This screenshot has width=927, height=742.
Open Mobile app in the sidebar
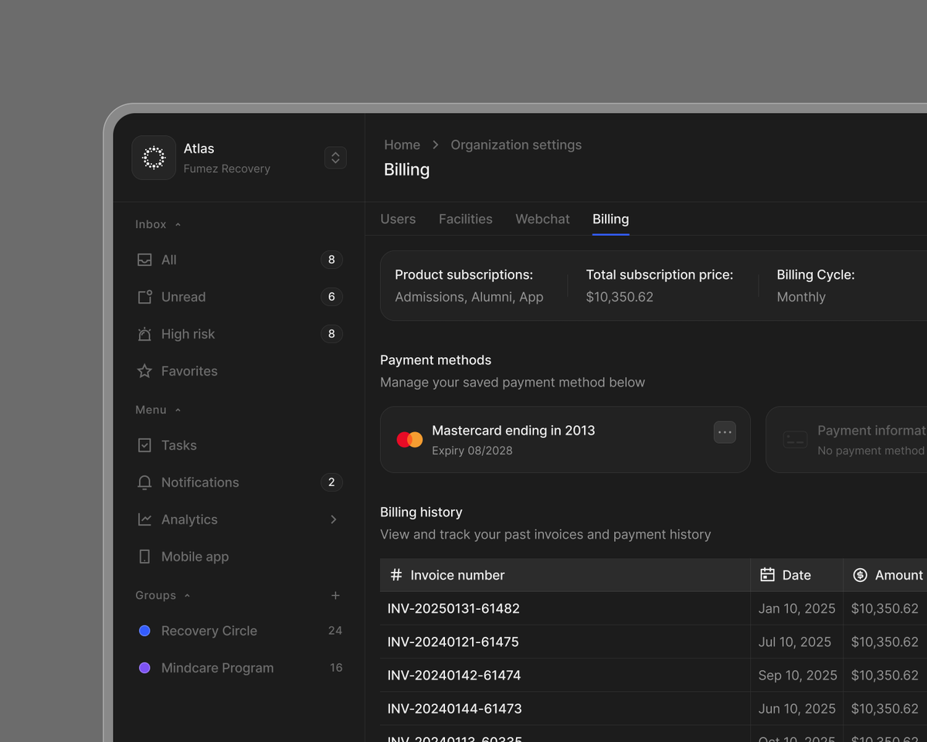(x=239, y=556)
